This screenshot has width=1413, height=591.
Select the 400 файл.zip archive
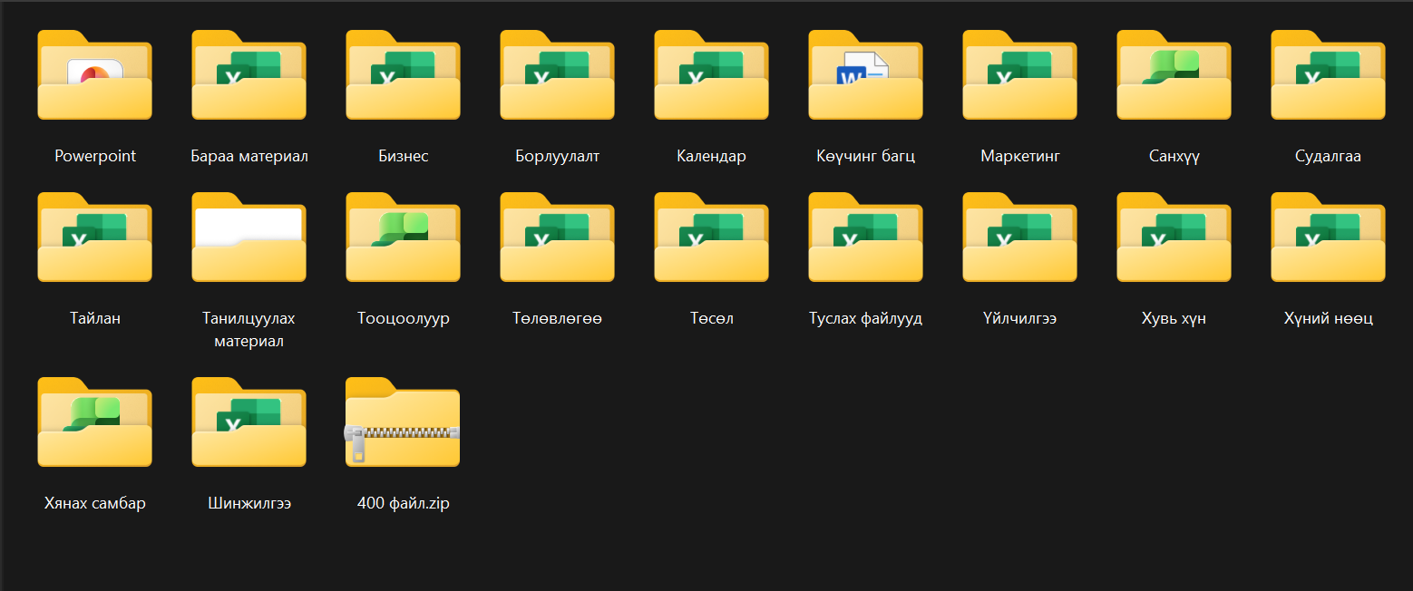click(403, 423)
